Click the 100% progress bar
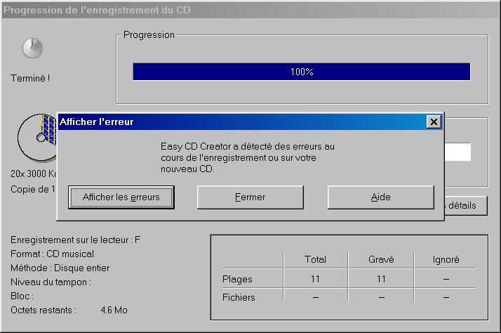 [x=302, y=72]
